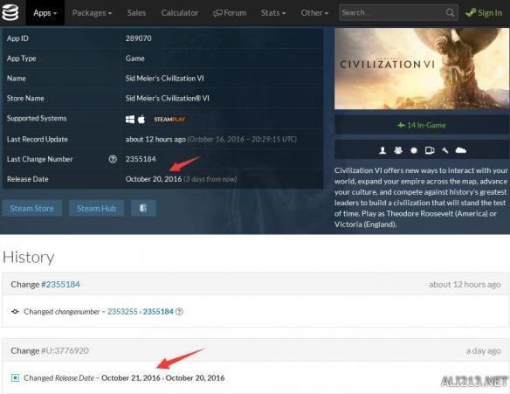Image resolution: width=510 pixels, height=394 pixels.
Task: Open the Calculator page
Action: coord(180,13)
